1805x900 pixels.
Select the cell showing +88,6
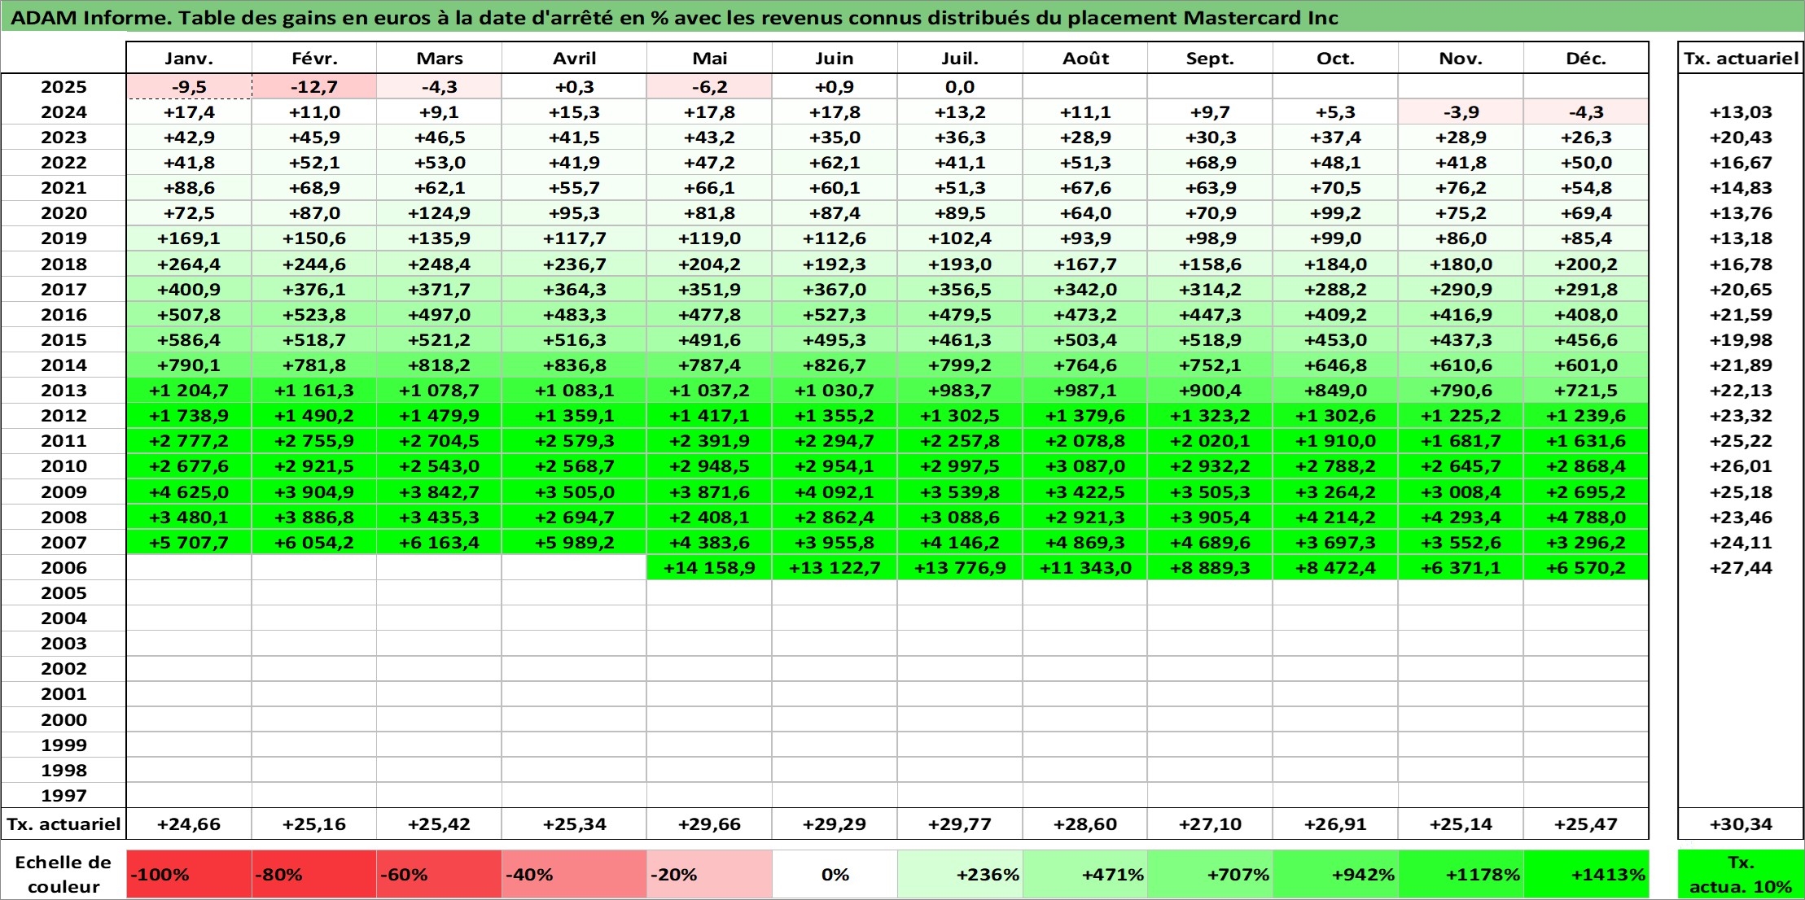pos(189,188)
